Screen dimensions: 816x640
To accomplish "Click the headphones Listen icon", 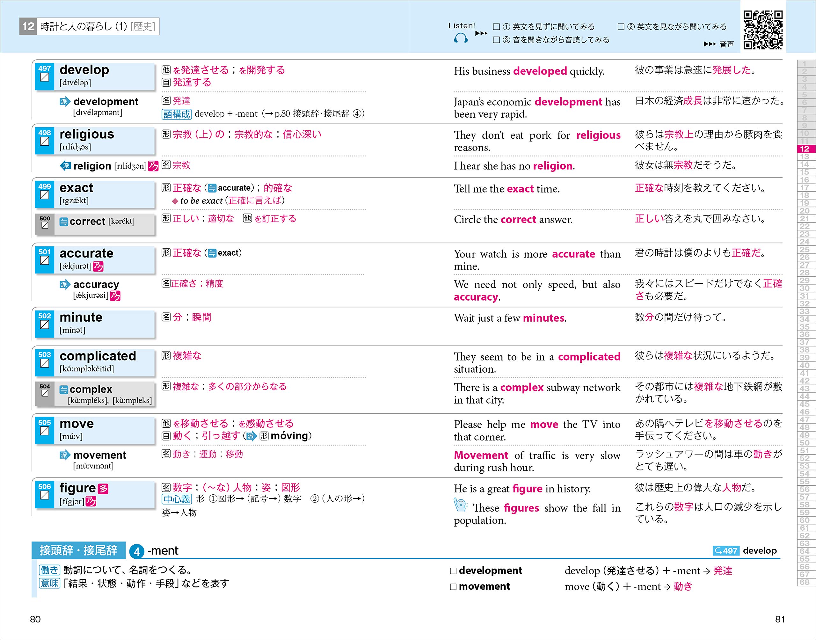I will pos(461,38).
